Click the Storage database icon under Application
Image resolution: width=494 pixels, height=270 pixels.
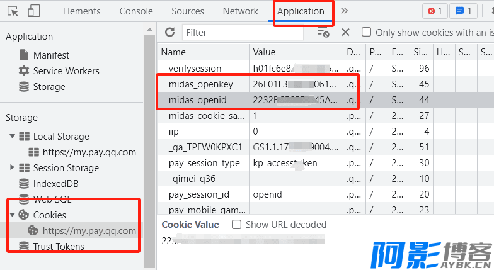(24, 87)
